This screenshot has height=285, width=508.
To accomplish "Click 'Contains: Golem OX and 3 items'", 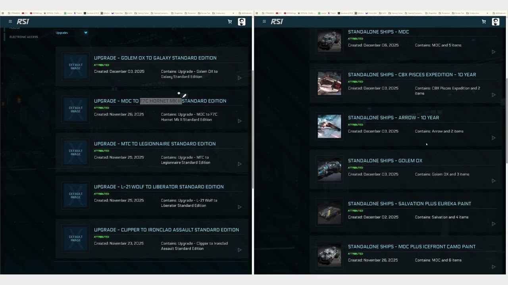I will coord(442,174).
